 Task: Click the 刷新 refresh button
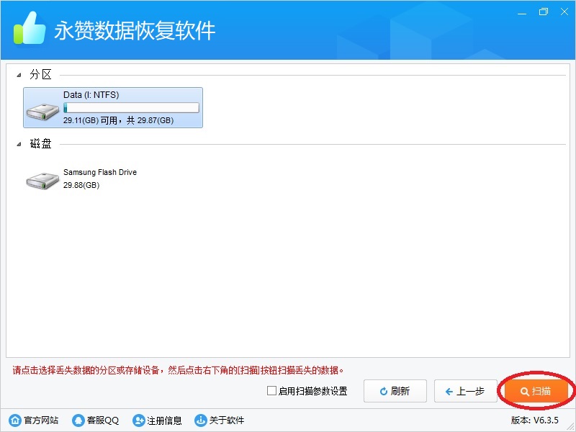[395, 391]
